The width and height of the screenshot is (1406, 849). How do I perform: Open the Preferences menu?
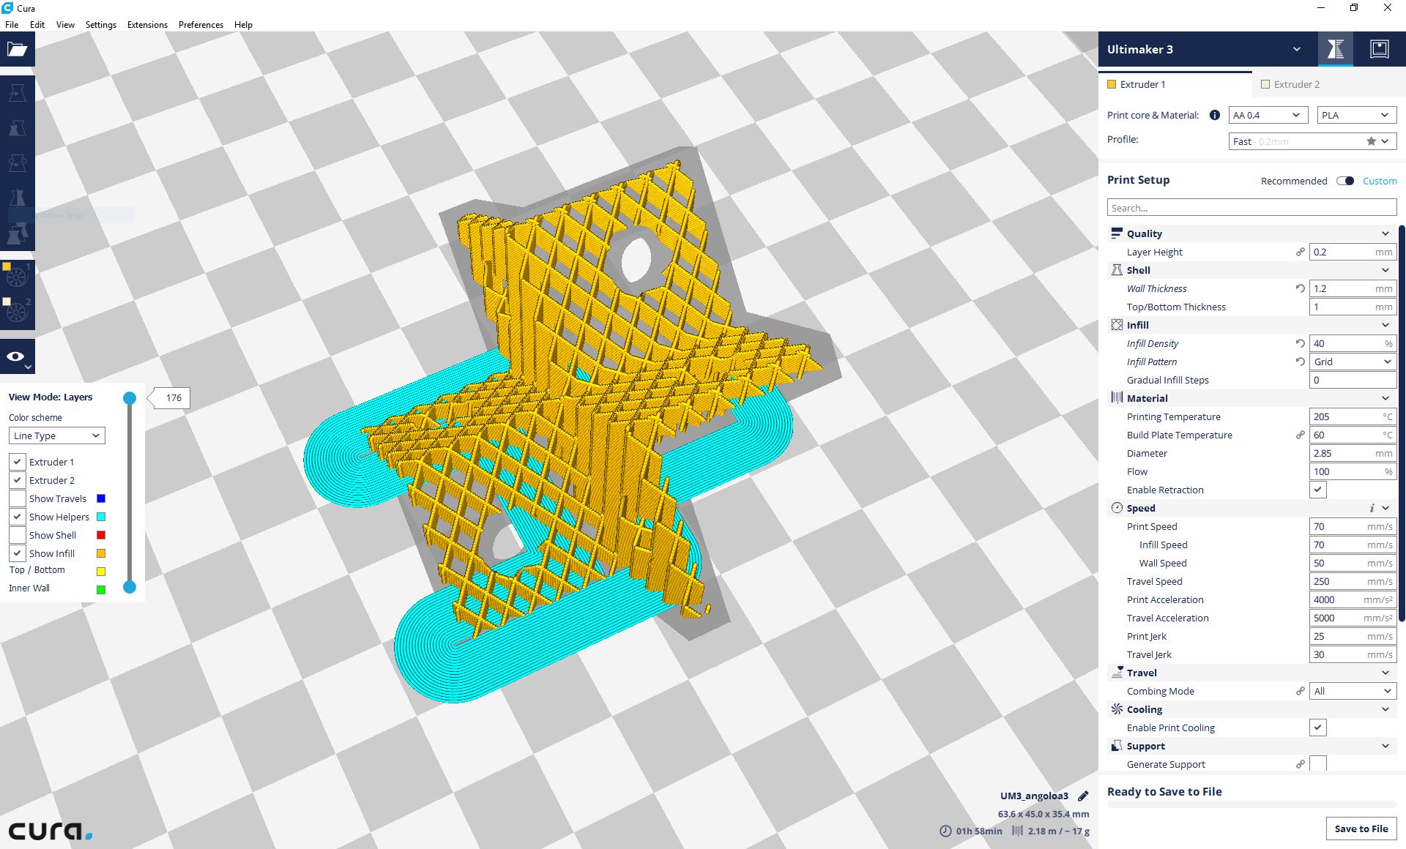click(201, 24)
